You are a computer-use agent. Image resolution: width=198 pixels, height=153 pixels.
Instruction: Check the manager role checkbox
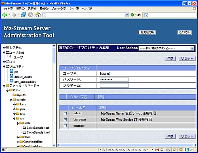point(65,126)
